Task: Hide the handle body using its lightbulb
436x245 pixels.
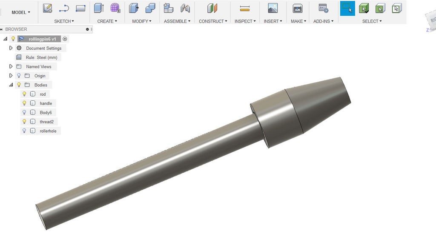Action: (x=24, y=103)
